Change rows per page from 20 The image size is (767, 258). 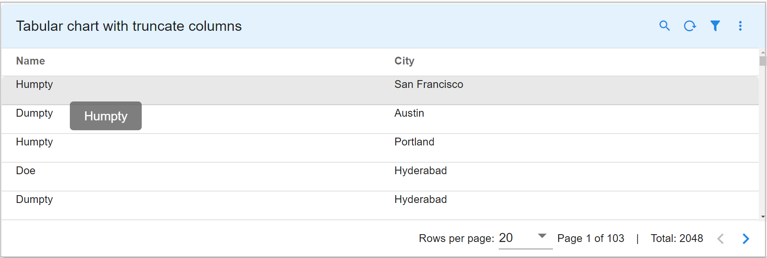click(x=507, y=237)
